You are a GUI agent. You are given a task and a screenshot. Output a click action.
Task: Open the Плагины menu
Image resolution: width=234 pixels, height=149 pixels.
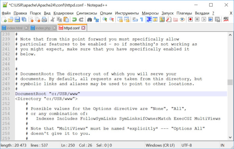[184, 13]
